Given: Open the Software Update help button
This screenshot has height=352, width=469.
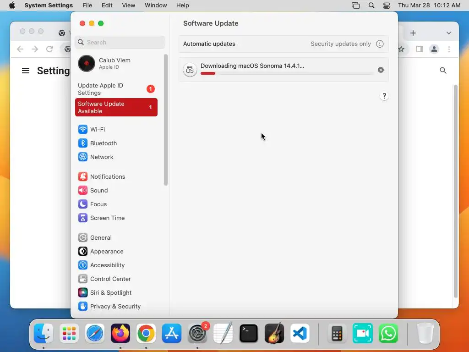Looking at the screenshot, I should click(x=384, y=96).
